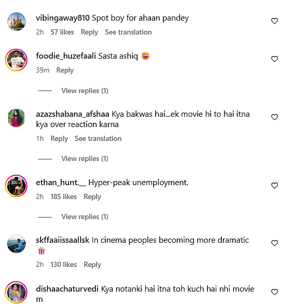
Task: View foodie_huzefaali's story avatar
Action: tap(16, 60)
